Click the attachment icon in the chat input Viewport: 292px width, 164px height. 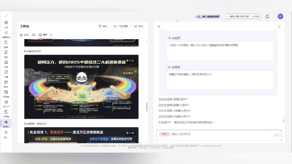(x=277, y=135)
